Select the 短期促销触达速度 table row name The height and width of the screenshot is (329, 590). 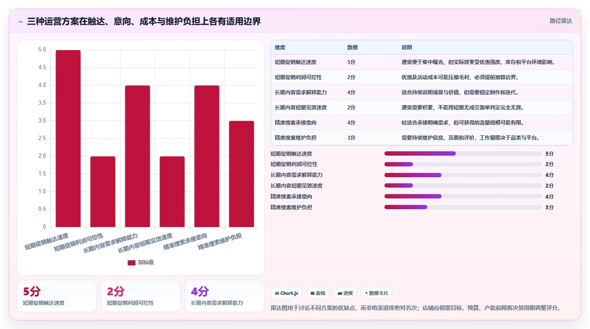coord(296,62)
